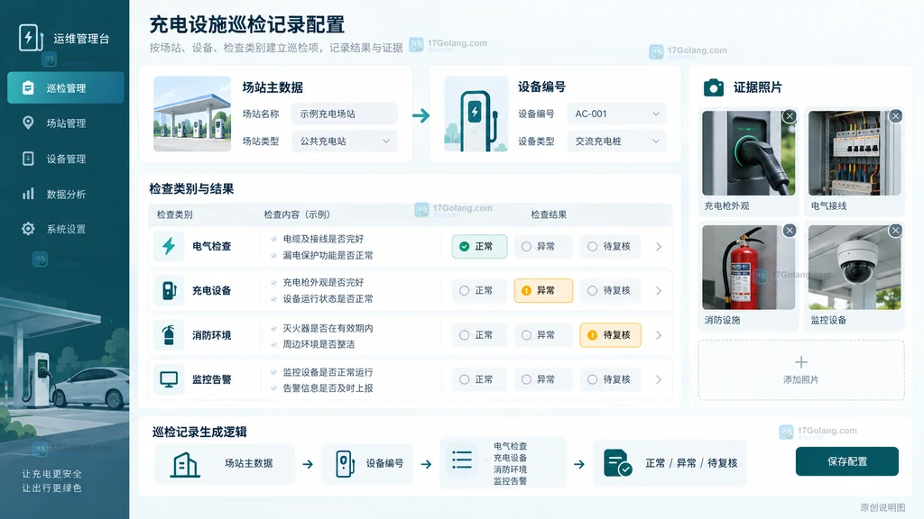Remove the 消防设施 photo
Image resolution: width=924 pixels, height=519 pixels.
(790, 230)
